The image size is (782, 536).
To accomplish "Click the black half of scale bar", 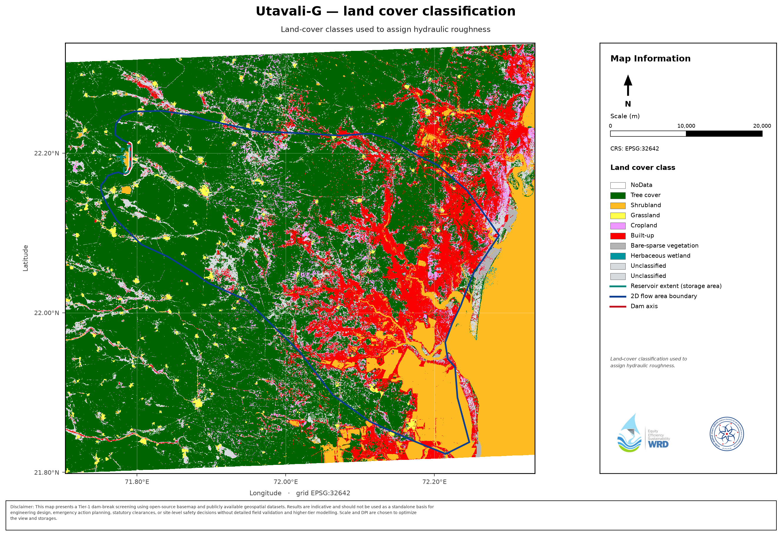I will [724, 134].
